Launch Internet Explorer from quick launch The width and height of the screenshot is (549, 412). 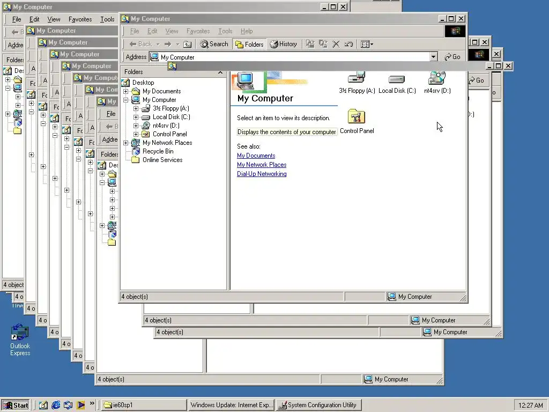coord(56,406)
